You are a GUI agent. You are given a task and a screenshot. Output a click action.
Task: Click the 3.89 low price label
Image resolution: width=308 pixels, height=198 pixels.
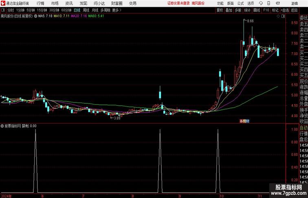[x=117, y=118]
